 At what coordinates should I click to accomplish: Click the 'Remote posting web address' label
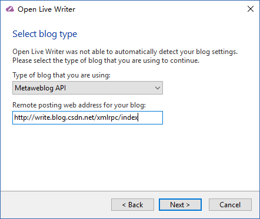(79, 105)
